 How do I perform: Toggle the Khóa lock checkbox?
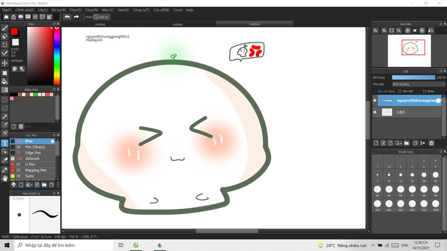coord(424,92)
